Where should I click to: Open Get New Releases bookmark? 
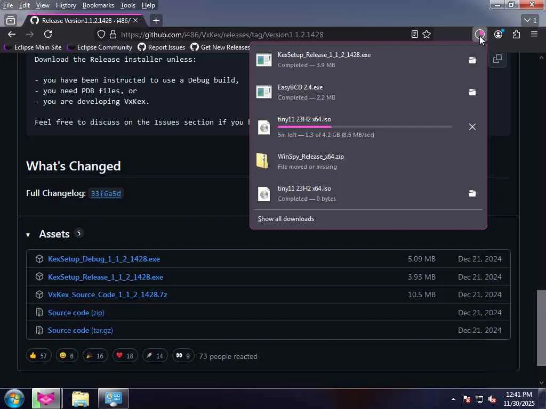[220, 47]
